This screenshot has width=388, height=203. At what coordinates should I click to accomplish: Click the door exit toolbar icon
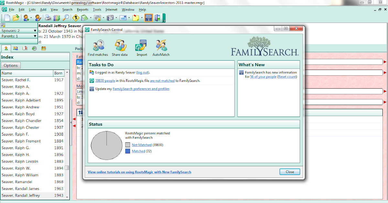click(x=157, y=18)
